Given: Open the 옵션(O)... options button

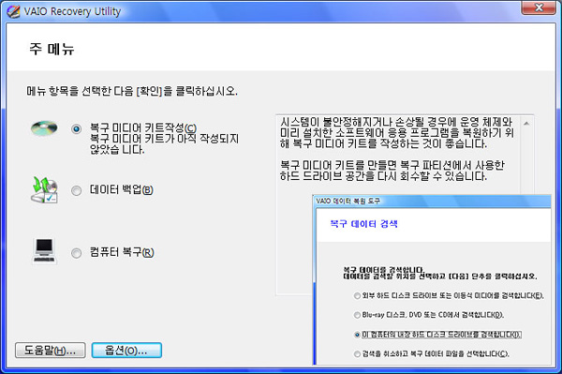Looking at the screenshot, I should [x=126, y=350].
